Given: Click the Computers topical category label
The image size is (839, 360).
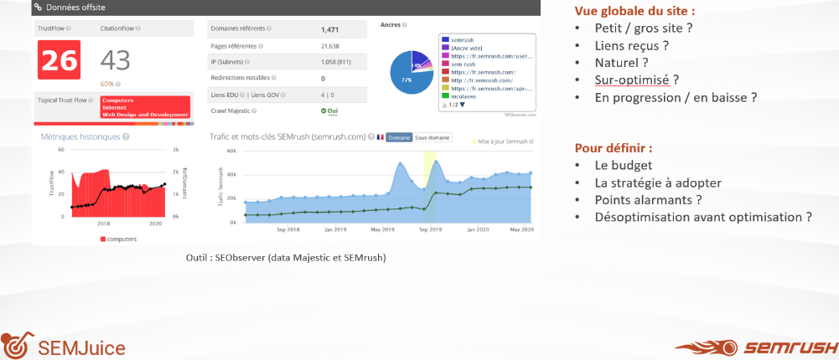Looking at the screenshot, I should click(x=118, y=100).
